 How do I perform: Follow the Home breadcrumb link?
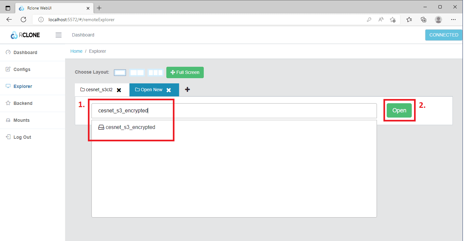76,51
